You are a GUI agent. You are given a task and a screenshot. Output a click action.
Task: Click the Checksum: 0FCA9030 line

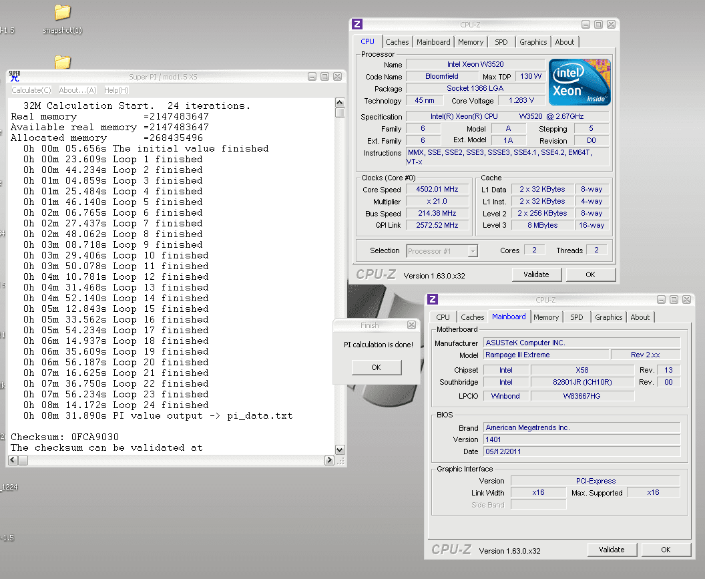click(x=65, y=437)
